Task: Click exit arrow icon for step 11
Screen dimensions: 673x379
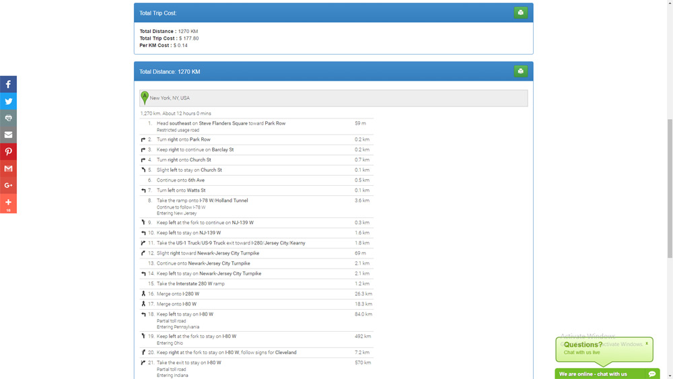Action: 143,243
